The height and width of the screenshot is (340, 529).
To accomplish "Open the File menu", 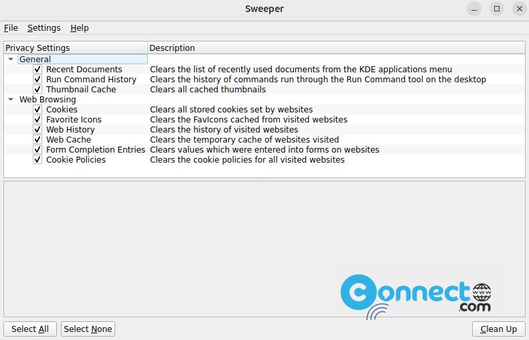I will pos(11,28).
